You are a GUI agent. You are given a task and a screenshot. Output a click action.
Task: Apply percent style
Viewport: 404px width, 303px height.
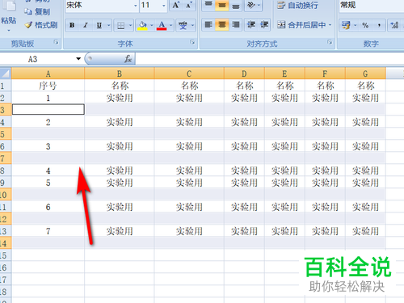tap(365, 25)
